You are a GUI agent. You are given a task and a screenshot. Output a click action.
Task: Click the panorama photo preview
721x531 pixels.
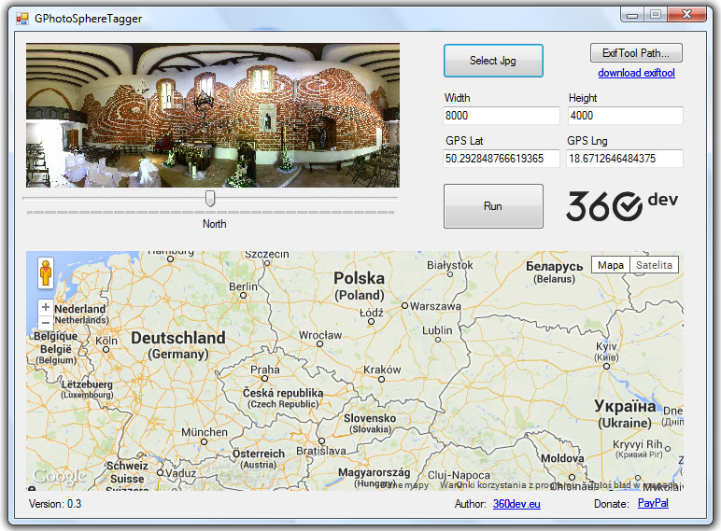(x=213, y=116)
